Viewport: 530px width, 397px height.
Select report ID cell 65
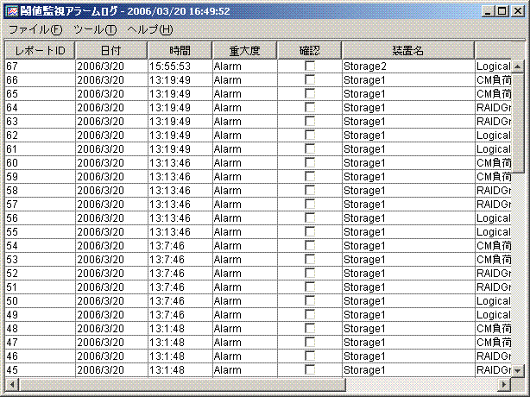(x=40, y=93)
